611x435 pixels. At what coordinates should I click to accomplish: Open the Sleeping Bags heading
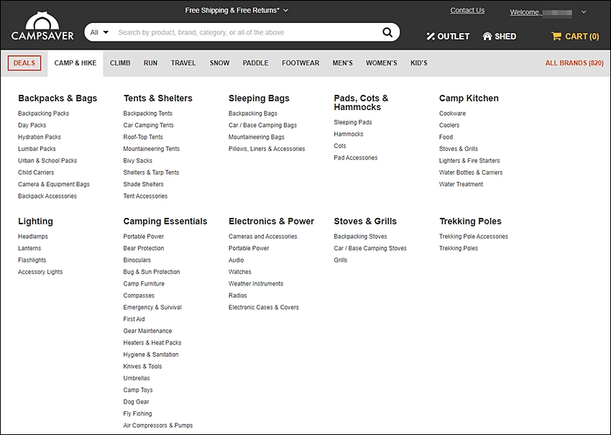pyautogui.click(x=259, y=99)
